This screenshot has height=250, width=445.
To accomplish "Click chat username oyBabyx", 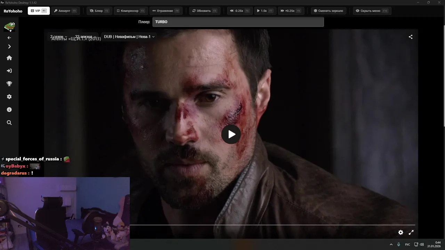I will tap(15, 166).
